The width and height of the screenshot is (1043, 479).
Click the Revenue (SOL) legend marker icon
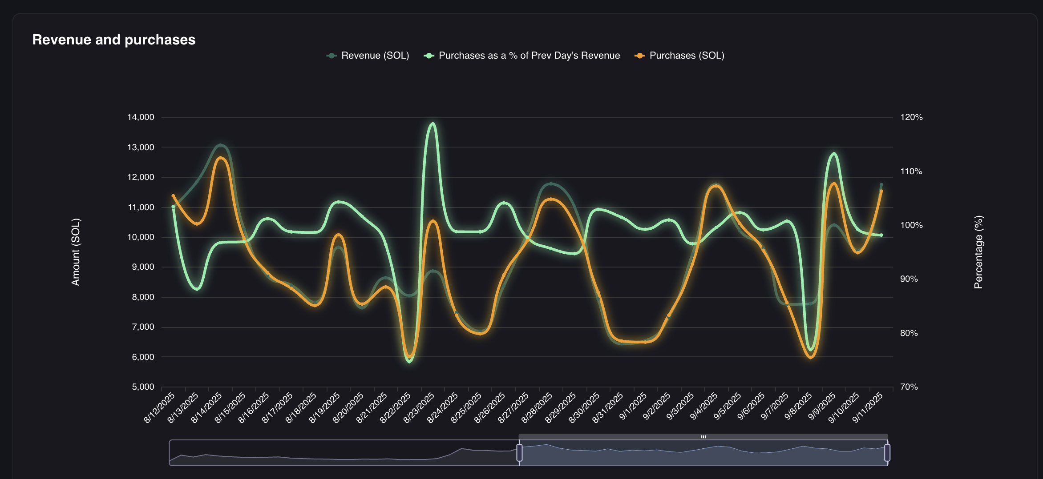(331, 56)
